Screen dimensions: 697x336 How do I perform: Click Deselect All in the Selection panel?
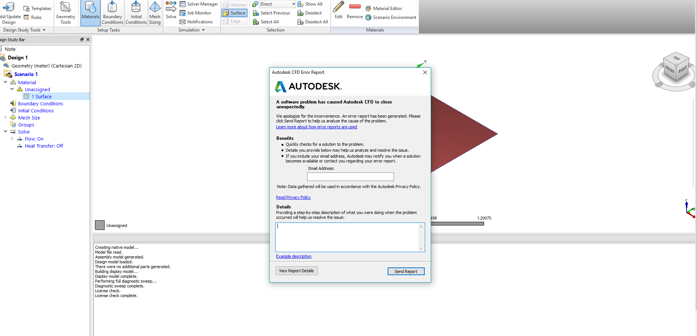(x=313, y=22)
